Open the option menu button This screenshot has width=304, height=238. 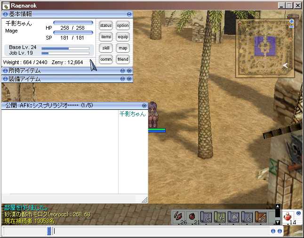123,25
